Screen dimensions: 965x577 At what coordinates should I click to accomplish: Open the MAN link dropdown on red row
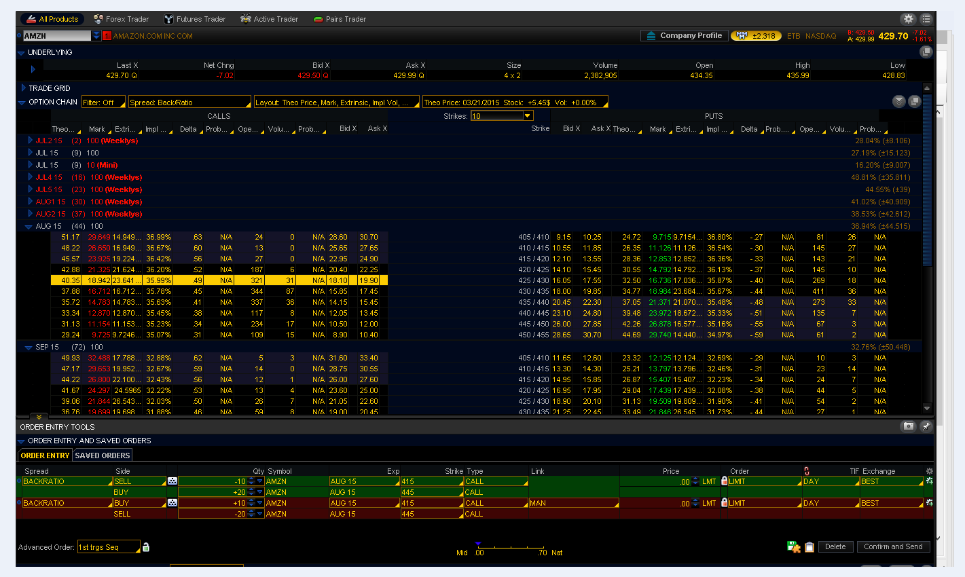tap(574, 503)
